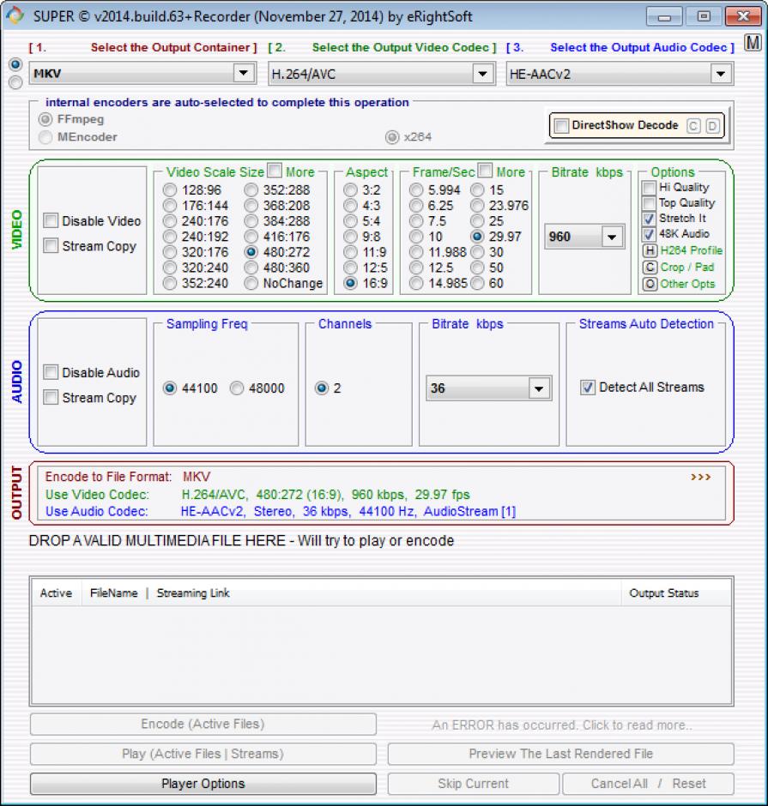Expand the MKV output container dropdown

coord(244,74)
